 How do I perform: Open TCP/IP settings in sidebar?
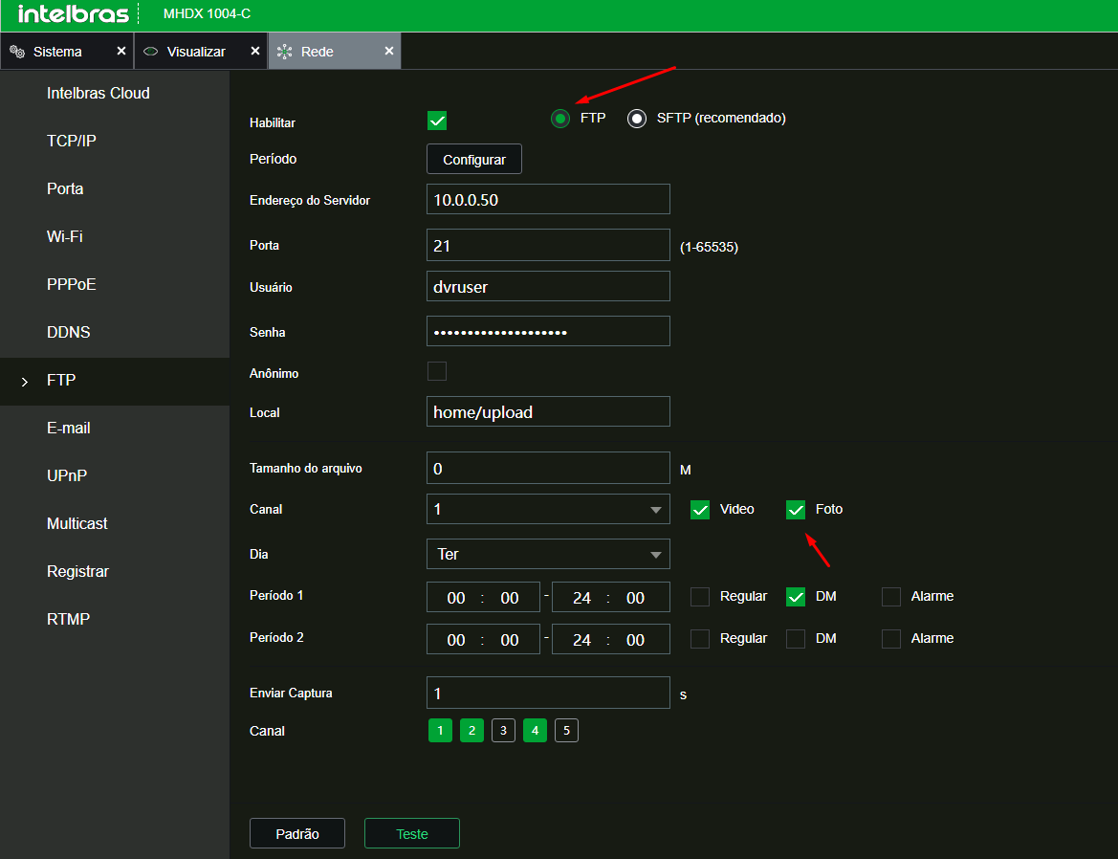[72, 142]
